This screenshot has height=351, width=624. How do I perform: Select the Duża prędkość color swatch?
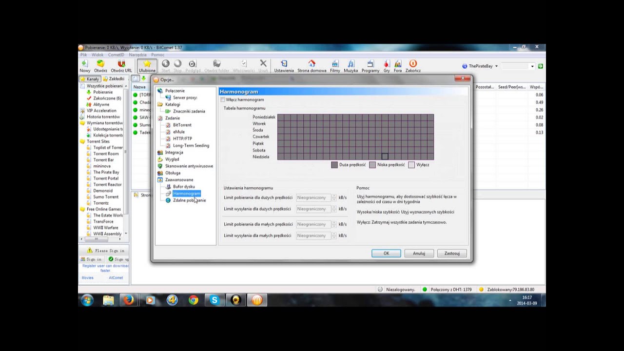click(x=334, y=165)
